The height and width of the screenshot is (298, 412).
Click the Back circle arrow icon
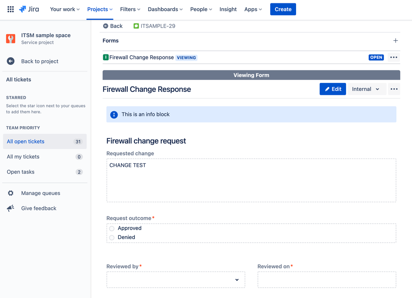[x=106, y=26]
